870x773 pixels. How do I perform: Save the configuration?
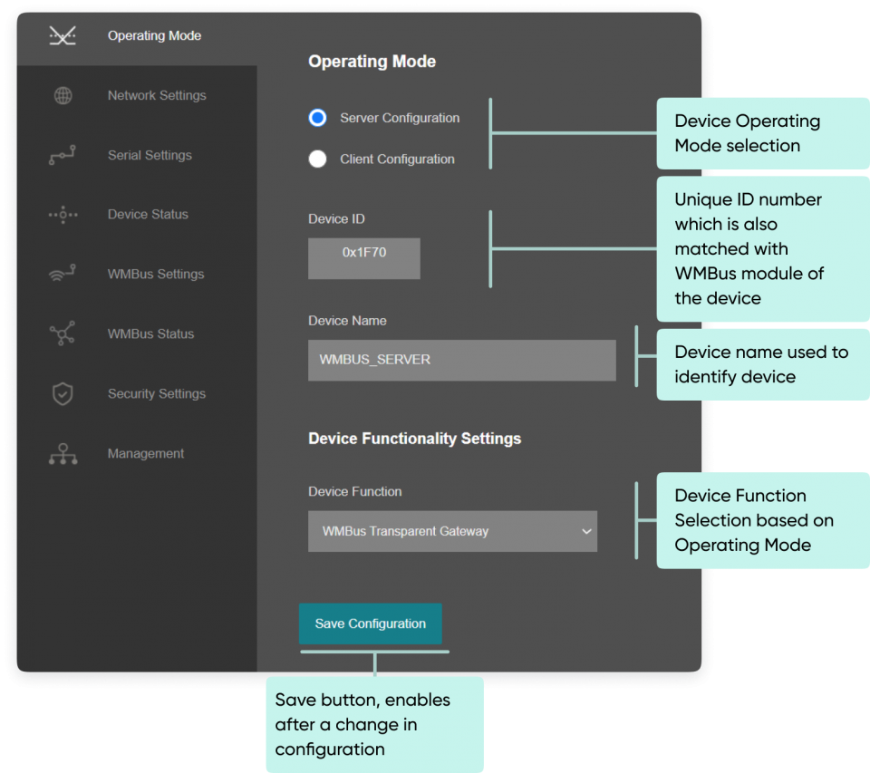click(370, 623)
